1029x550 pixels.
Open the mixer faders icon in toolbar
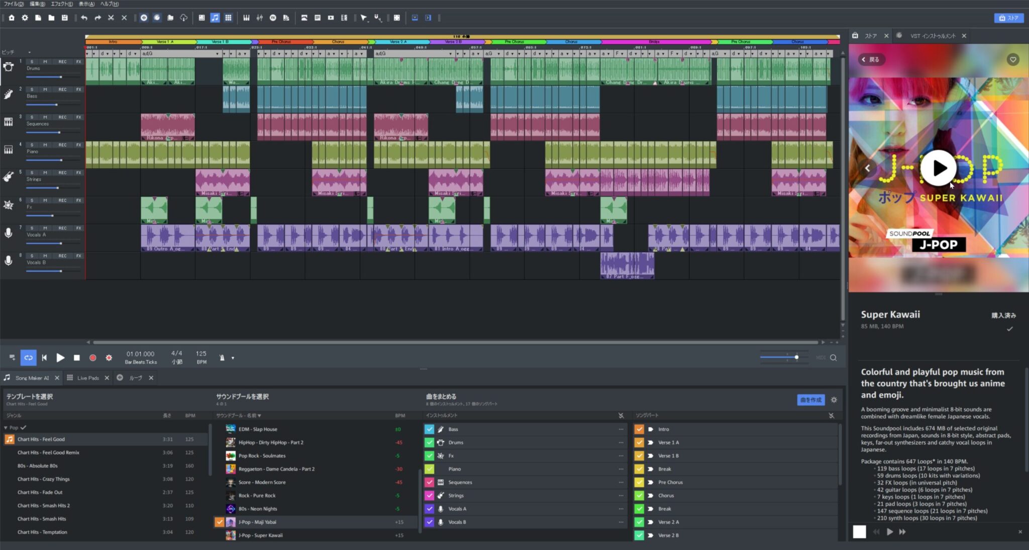point(260,18)
